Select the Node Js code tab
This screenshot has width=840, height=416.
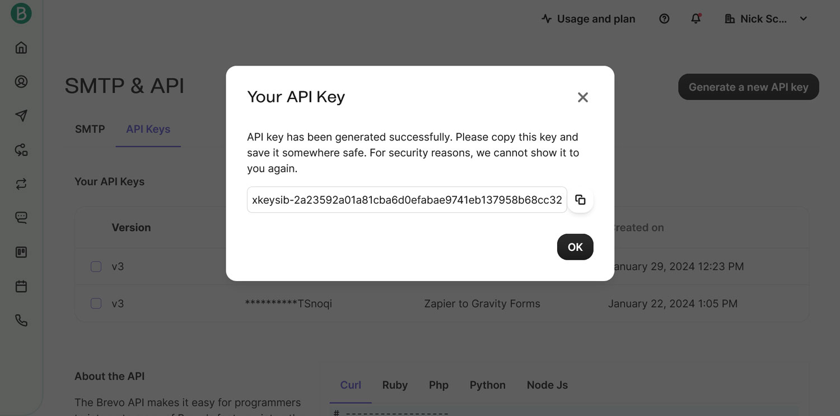pyautogui.click(x=547, y=385)
